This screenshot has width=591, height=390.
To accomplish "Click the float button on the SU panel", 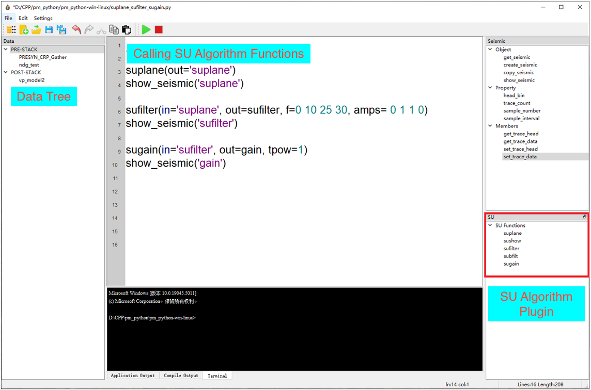I will (x=585, y=217).
